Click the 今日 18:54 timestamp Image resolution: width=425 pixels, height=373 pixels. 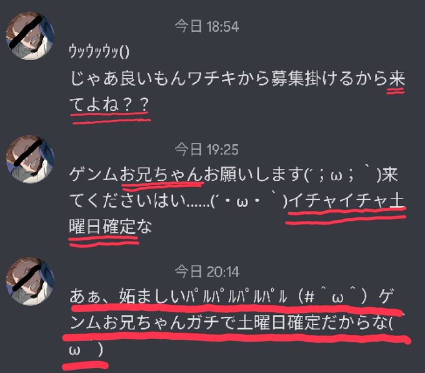coord(207,27)
